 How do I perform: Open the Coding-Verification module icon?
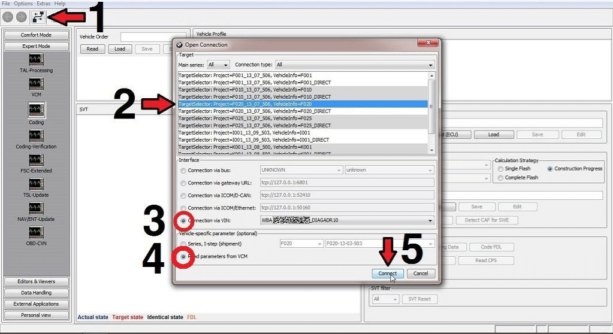[37, 136]
